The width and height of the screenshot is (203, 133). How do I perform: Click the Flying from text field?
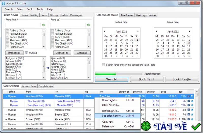click(23, 25)
